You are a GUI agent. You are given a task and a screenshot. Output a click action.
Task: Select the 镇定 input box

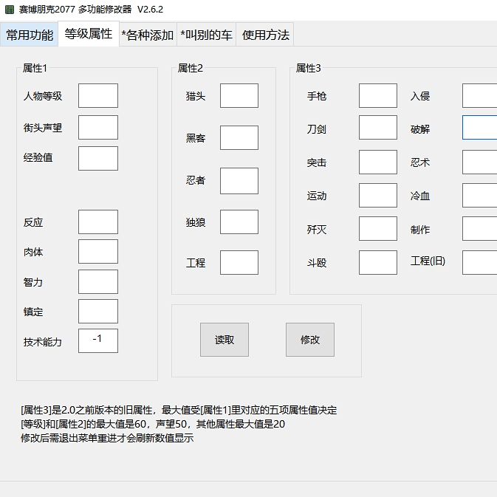coord(98,311)
